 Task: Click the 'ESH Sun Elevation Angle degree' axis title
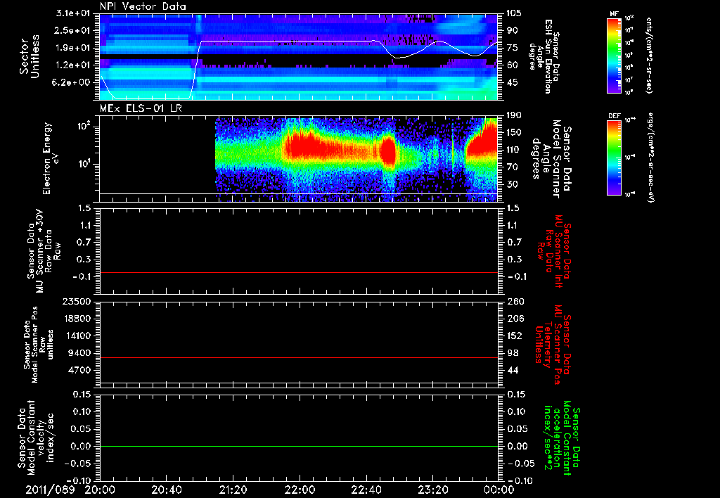pos(544,56)
